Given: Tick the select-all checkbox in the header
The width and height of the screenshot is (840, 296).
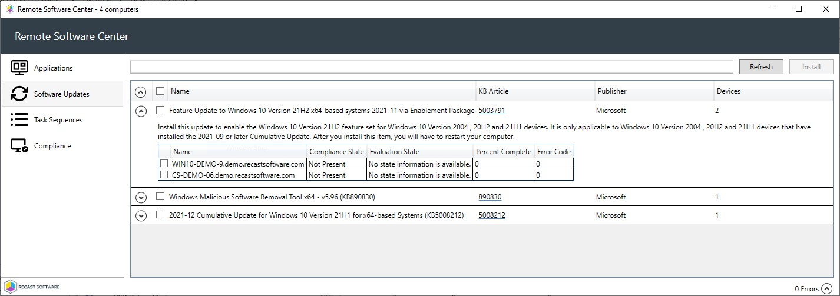Looking at the screenshot, I should click(160, 91).
